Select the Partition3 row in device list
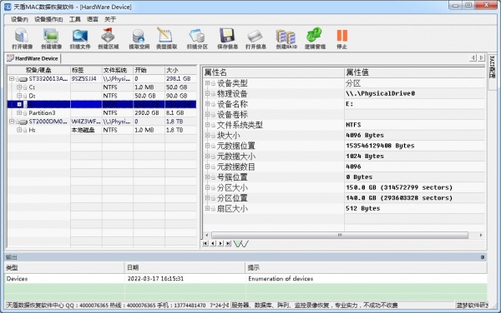The image size is (501, 313). click(102, 112)
